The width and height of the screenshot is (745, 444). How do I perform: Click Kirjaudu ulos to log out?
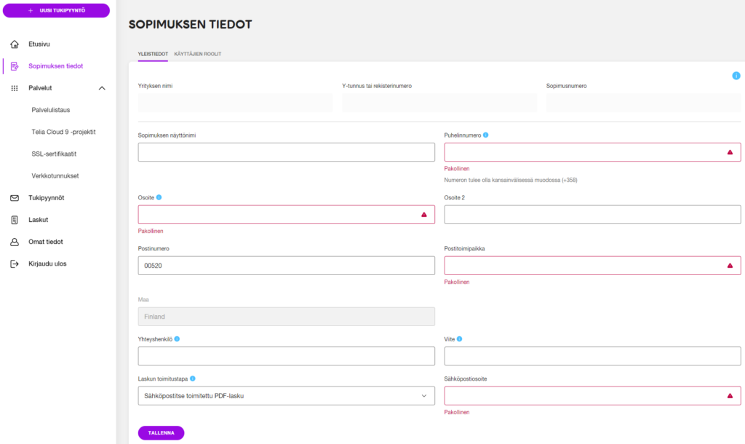pyautogui.click(x=47, y=263)
